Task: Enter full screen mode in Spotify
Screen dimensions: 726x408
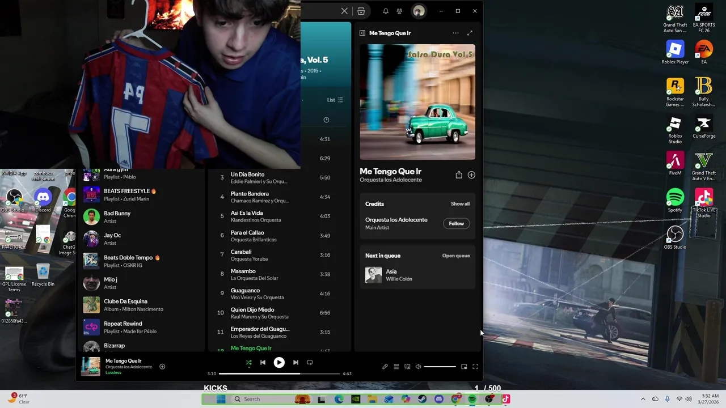Action: pyautogui.click(x=475, y=367)
